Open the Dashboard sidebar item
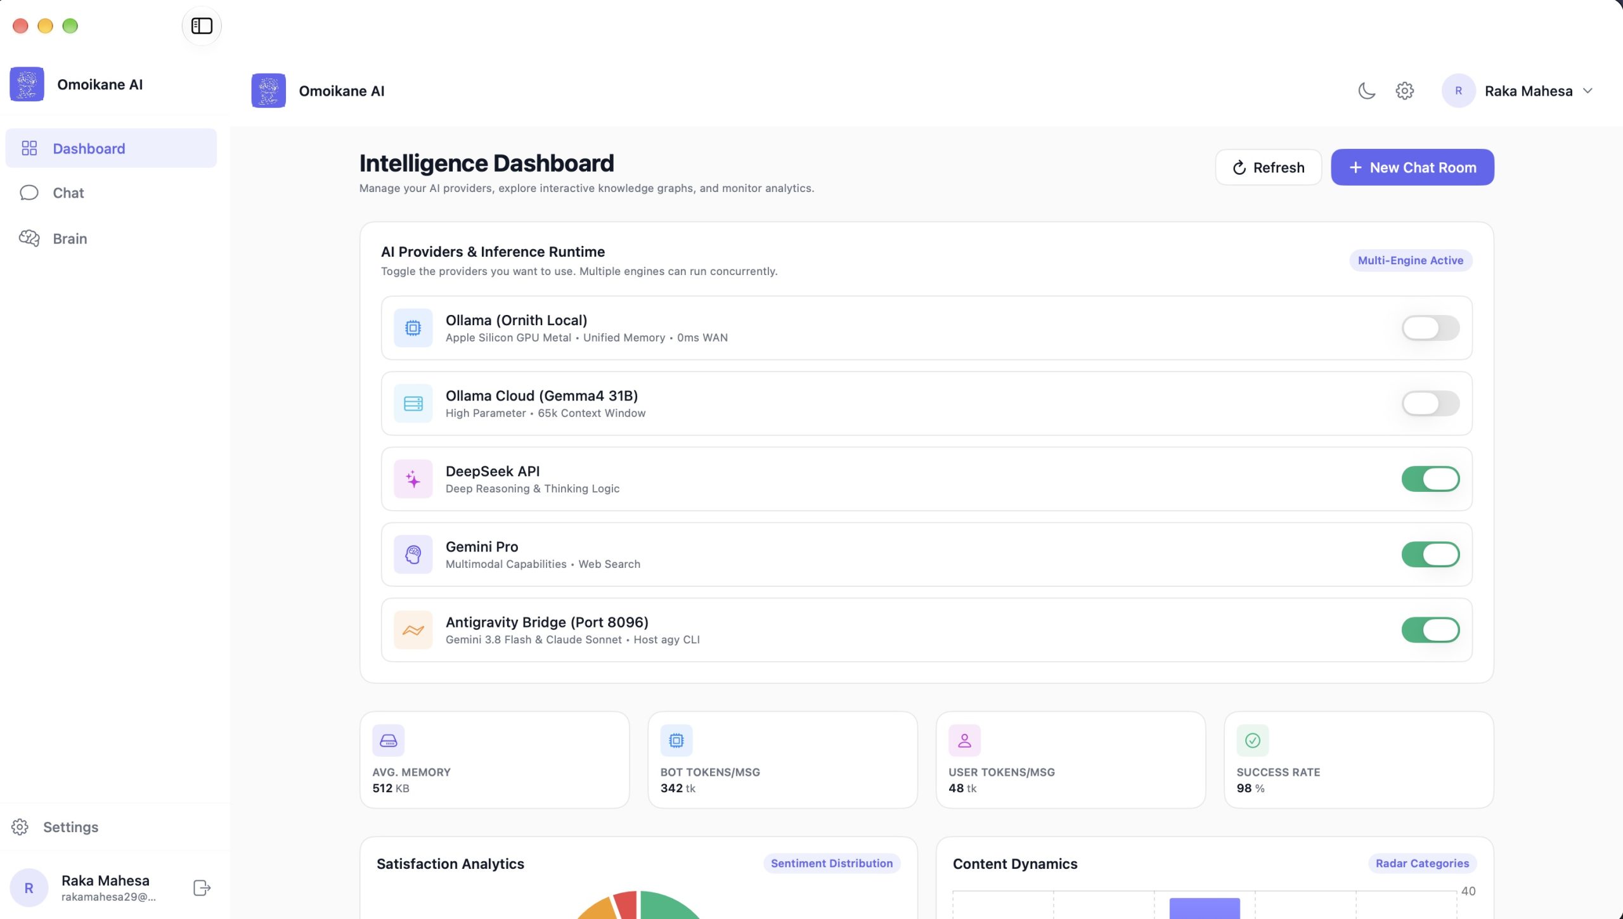 tap(111, 148)
